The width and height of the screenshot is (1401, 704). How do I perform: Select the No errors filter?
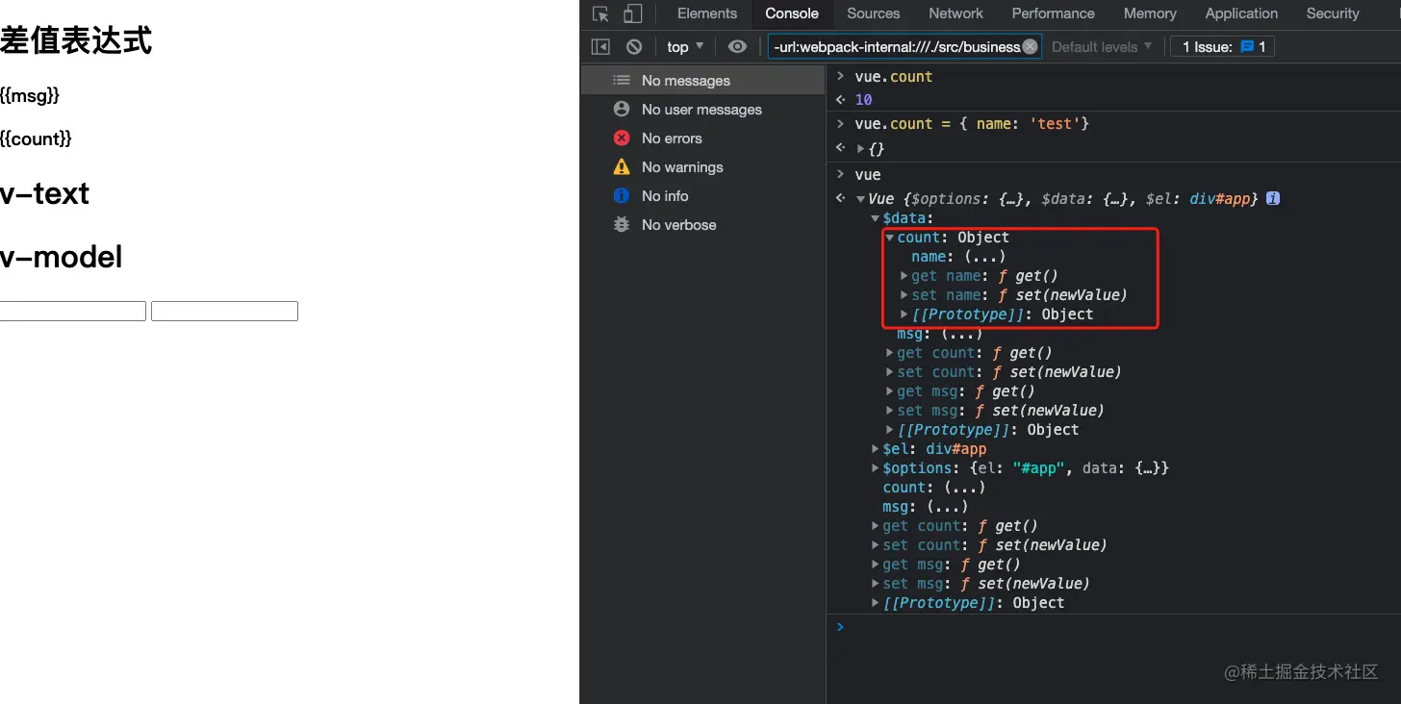click(702, 138)
